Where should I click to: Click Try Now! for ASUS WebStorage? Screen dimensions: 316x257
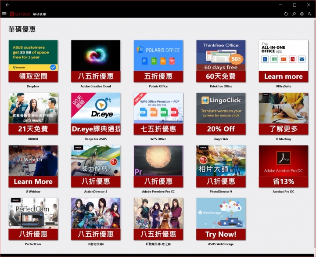click(x=221, y=235)
